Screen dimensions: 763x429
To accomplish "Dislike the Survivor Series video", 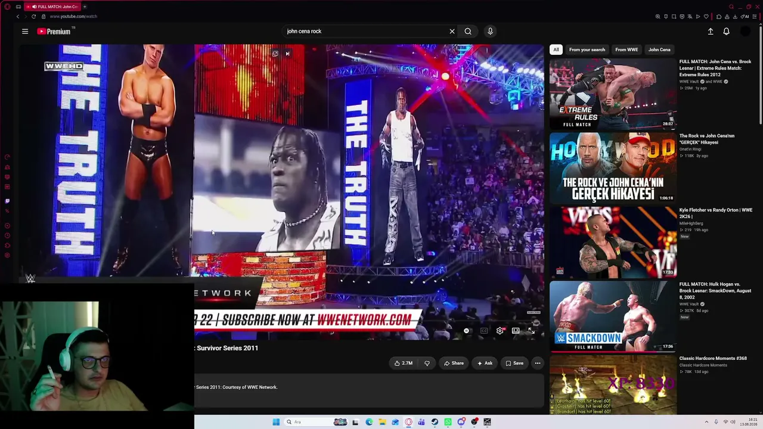I will [x=427, y=363].
